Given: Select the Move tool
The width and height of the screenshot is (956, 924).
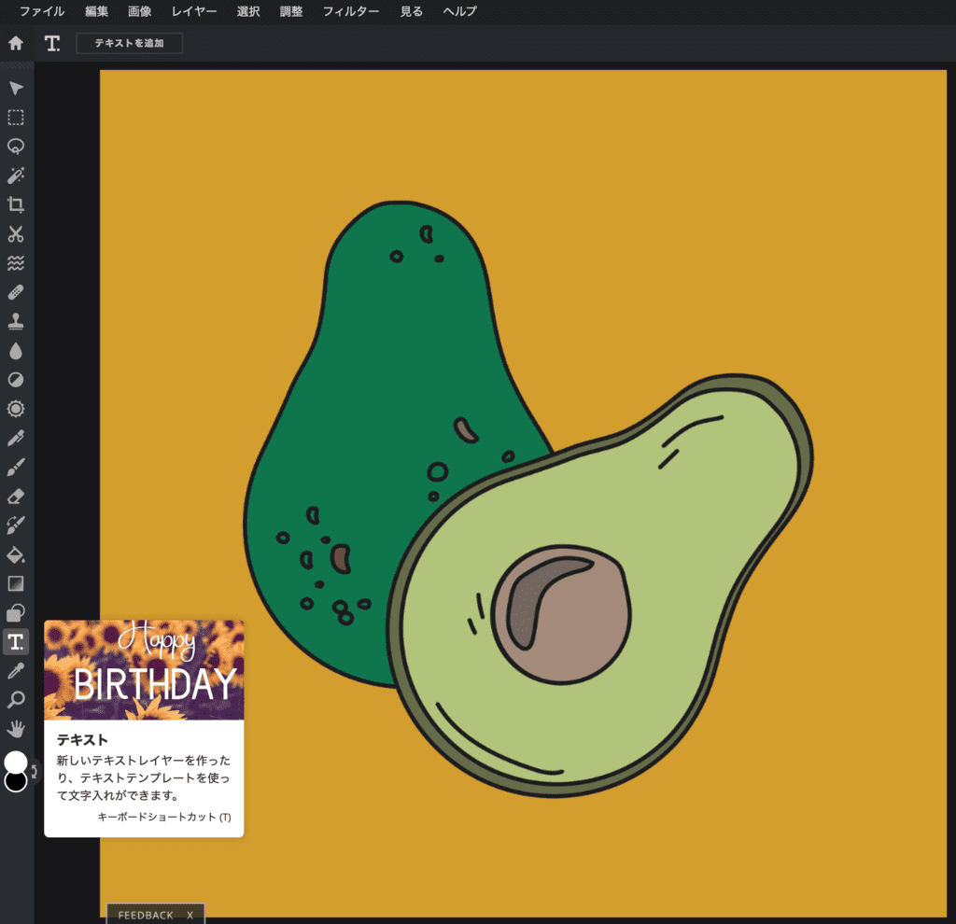Looking at the screenshot, I should click(x=16, y=88).
